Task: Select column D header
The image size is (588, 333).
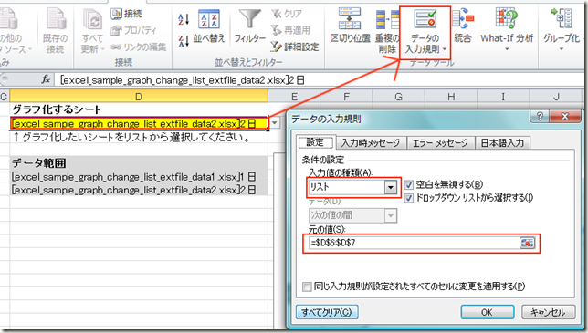Action: click(x=139, y=97)
